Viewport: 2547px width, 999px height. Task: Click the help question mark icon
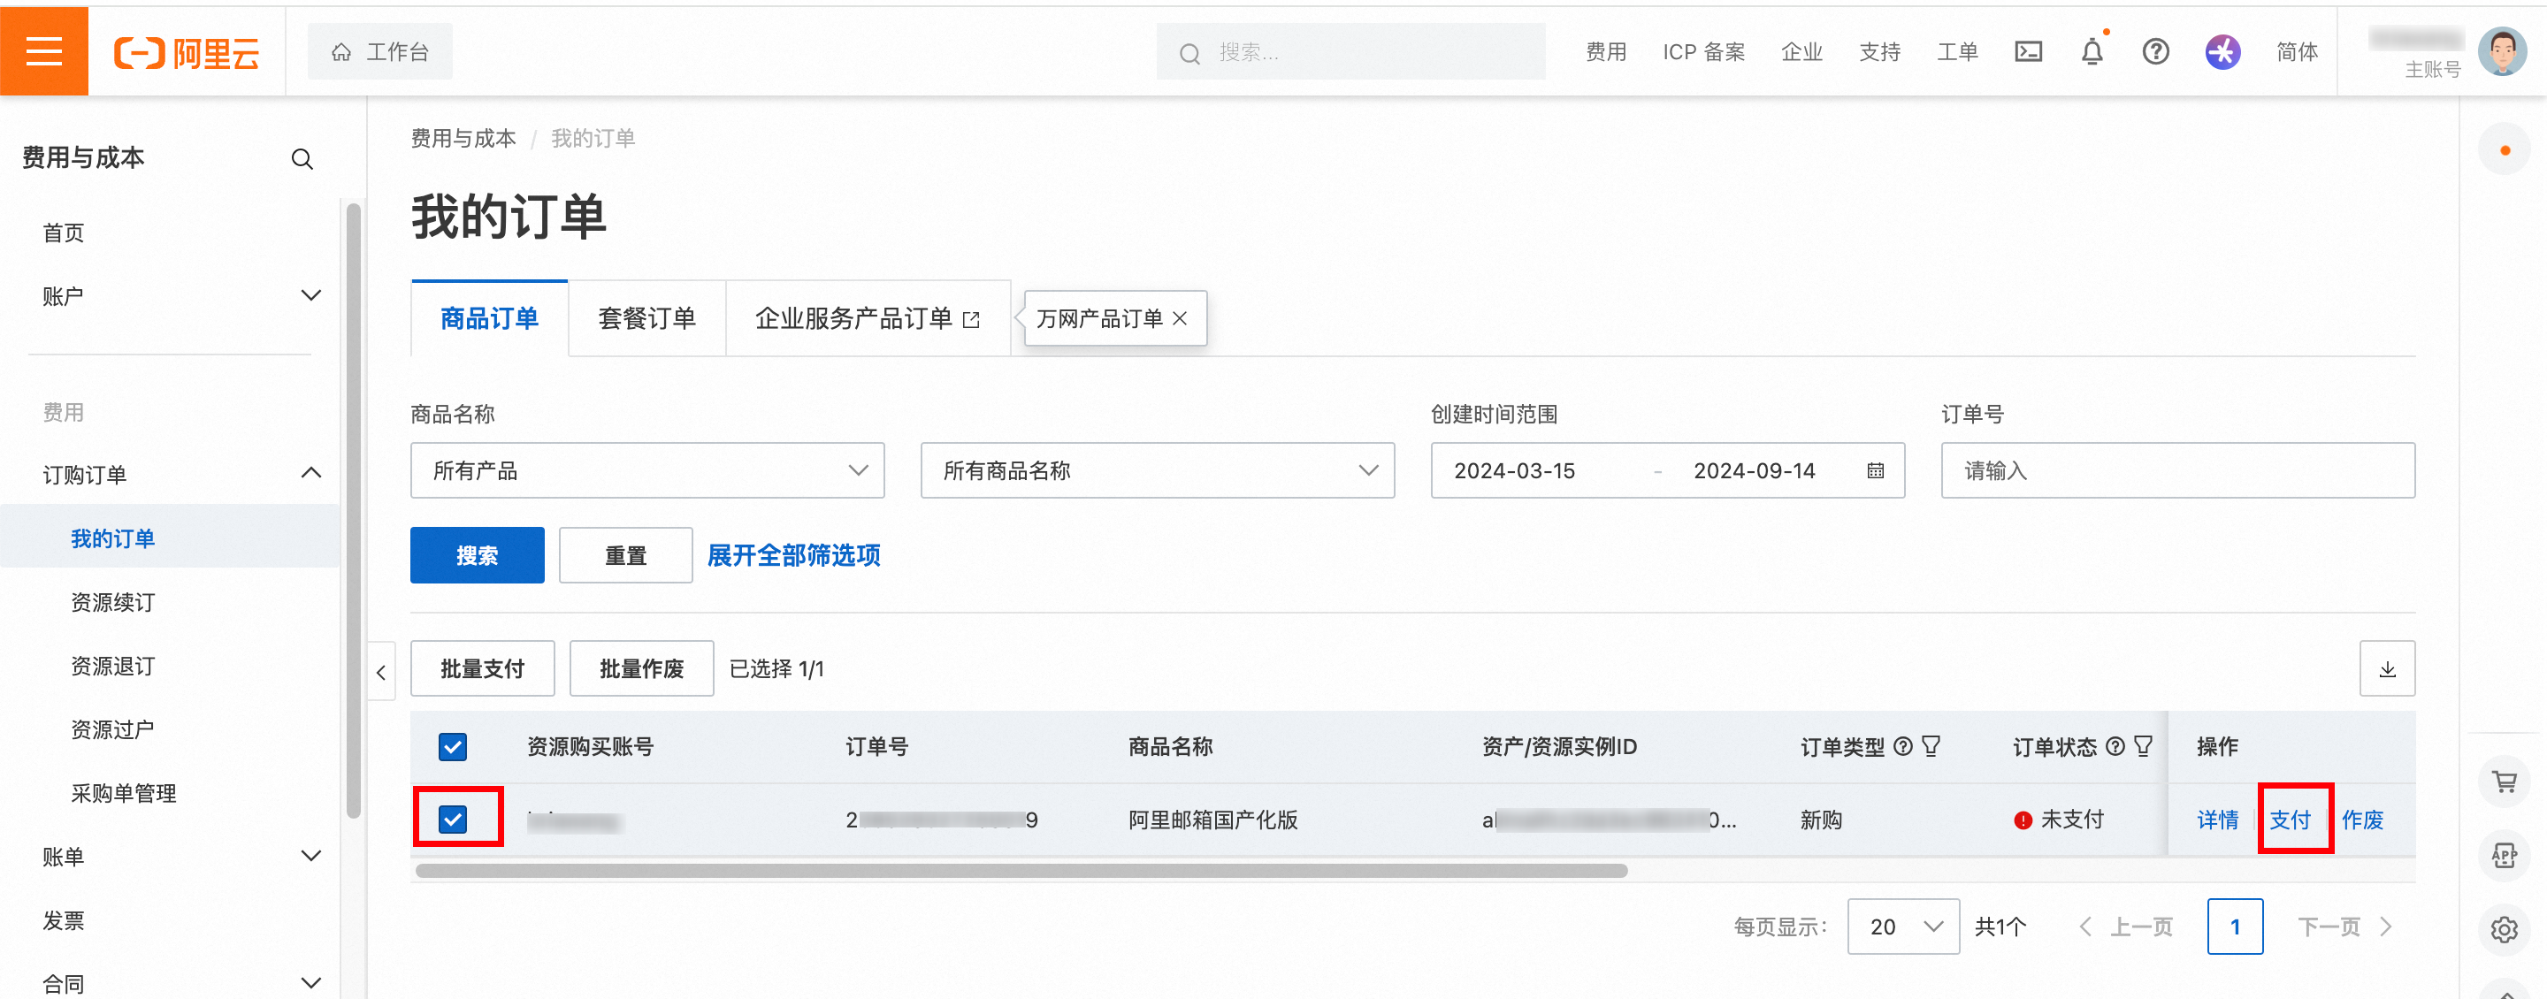click(x=2155, y=51)
